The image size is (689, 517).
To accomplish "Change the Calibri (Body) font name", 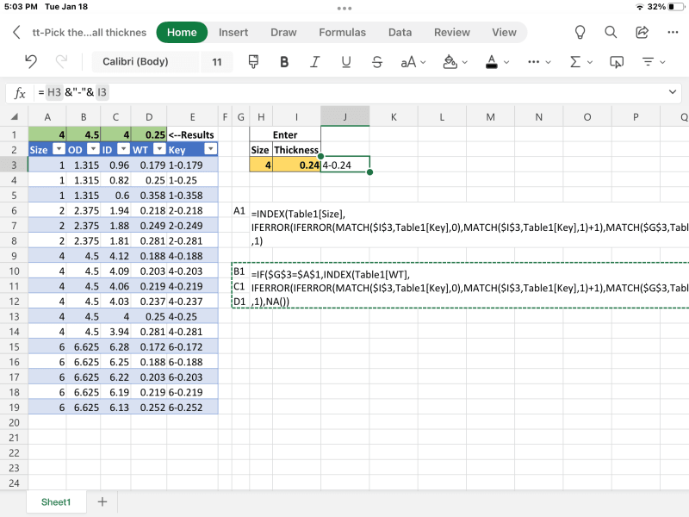I will pyautogui.click(x=145, y=61).
